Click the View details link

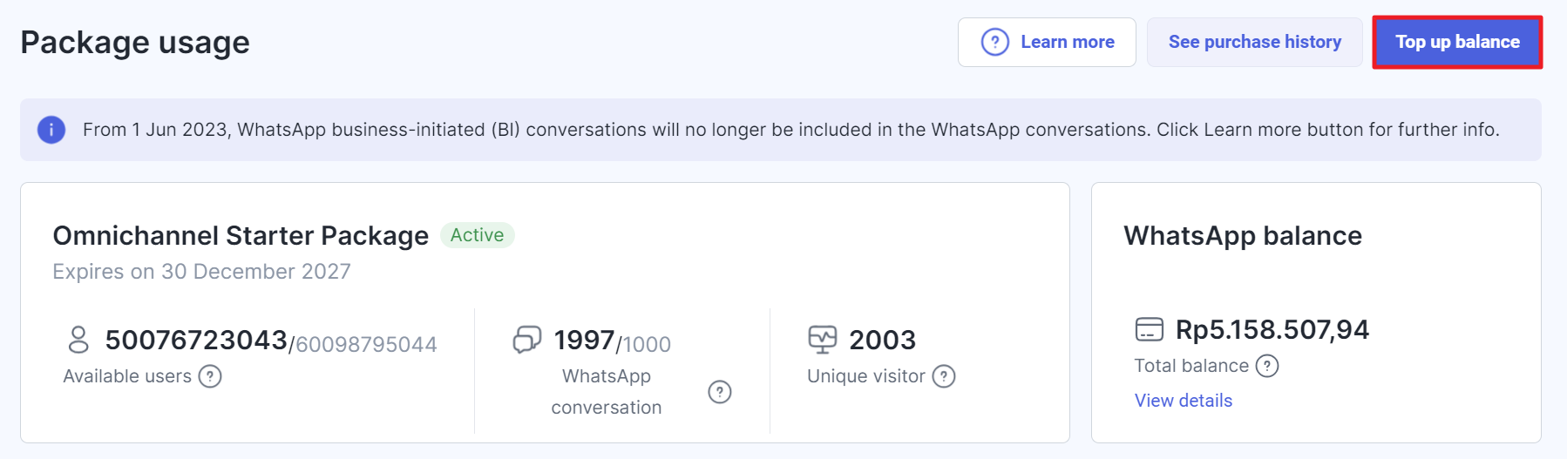click(1183, 401)
